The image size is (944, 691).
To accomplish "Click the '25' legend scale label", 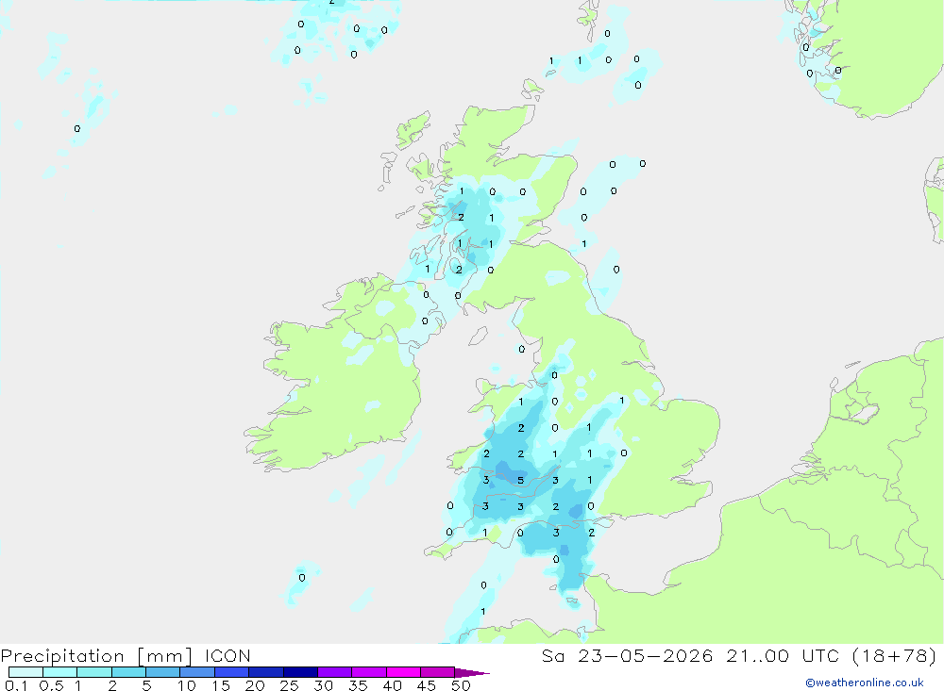I will pyautogui.click(x=290, y=685).
